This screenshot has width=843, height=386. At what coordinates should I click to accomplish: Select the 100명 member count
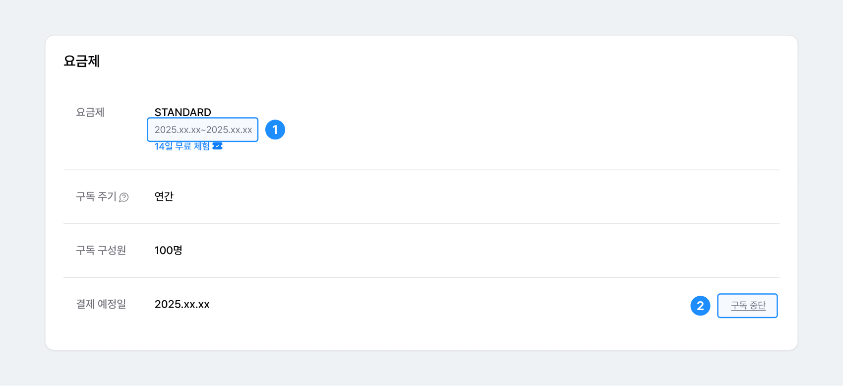tap(169, 250)
